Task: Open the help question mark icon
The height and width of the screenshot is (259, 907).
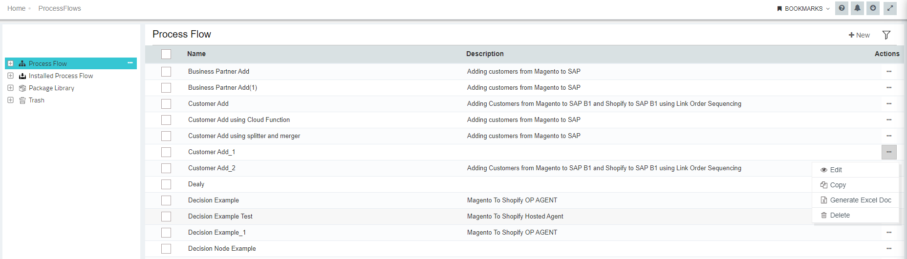Action: 842,8
